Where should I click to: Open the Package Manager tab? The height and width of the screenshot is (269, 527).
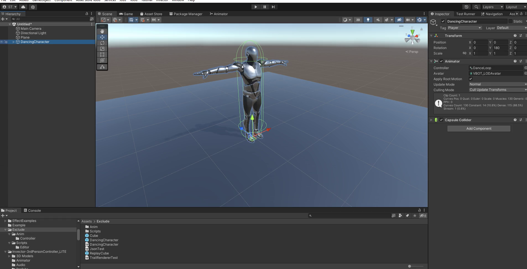(x=186, y=14)
